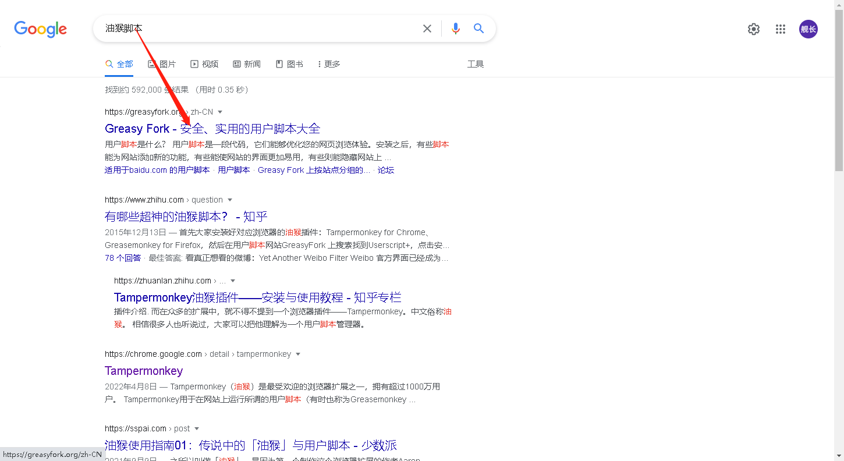Image resolution: width=844 pixels, height=461 pixels.
Task: Expand options arrow beside www.zhihu.com URL
Action: point(230,200)
